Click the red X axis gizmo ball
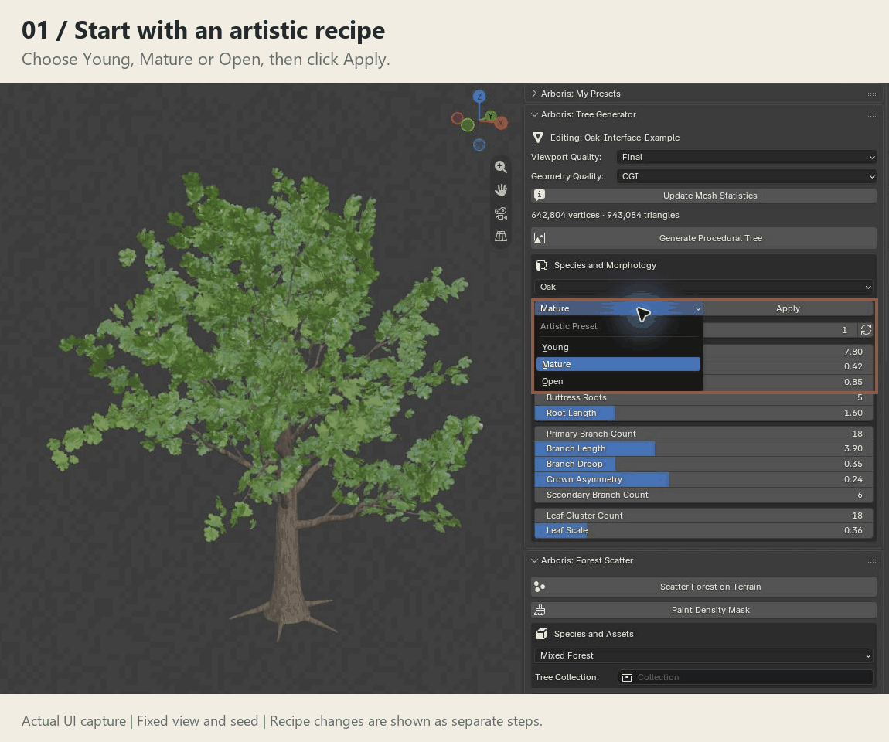The width and height of the screenshot is (889, 742). 501,122
